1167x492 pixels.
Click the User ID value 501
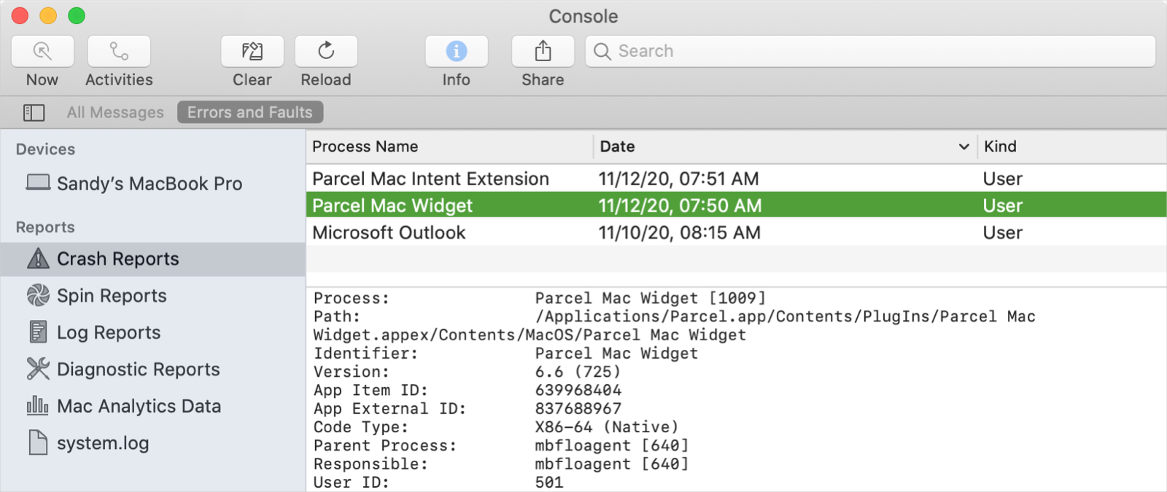point(549,482)
